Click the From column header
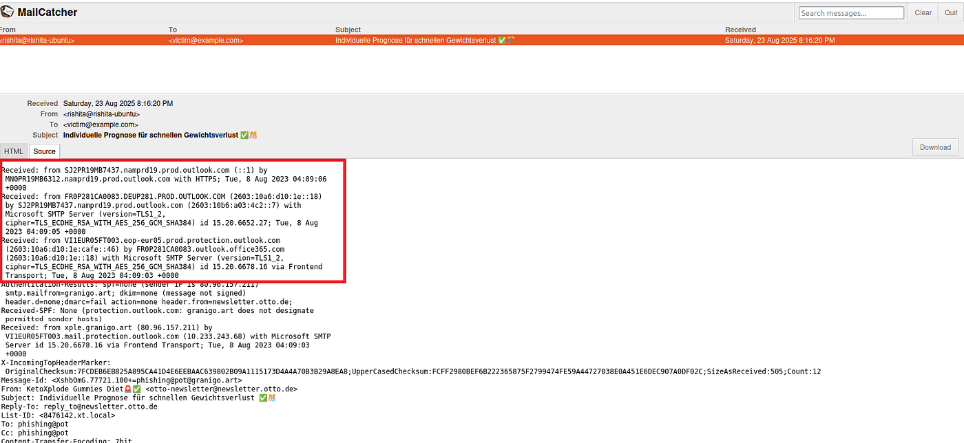Viewport: 964px width, 443px height. [8, 30]
